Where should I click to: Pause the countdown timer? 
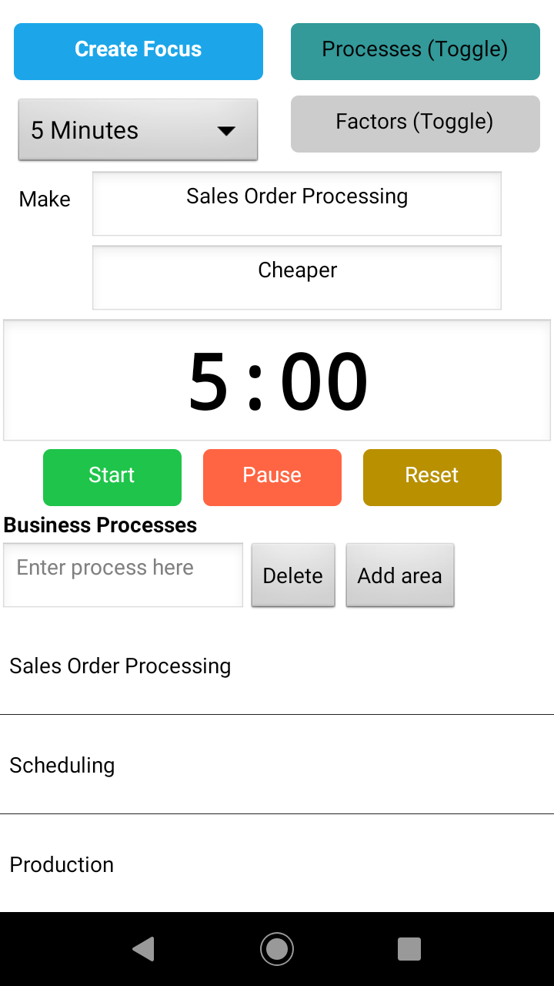272,477
